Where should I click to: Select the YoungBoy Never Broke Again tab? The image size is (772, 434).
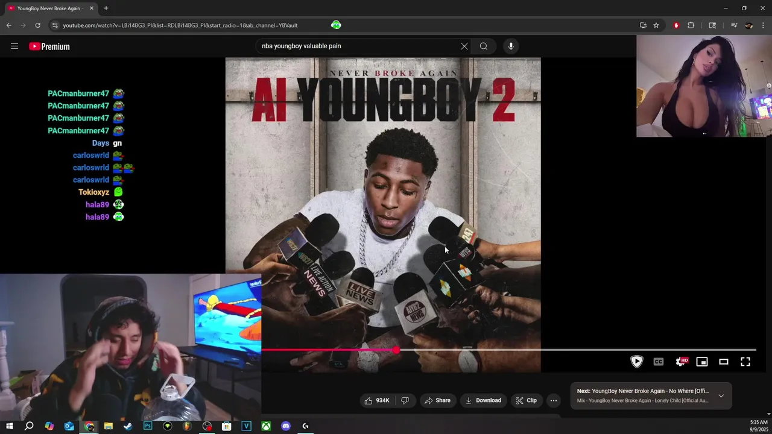pos(48,8)
